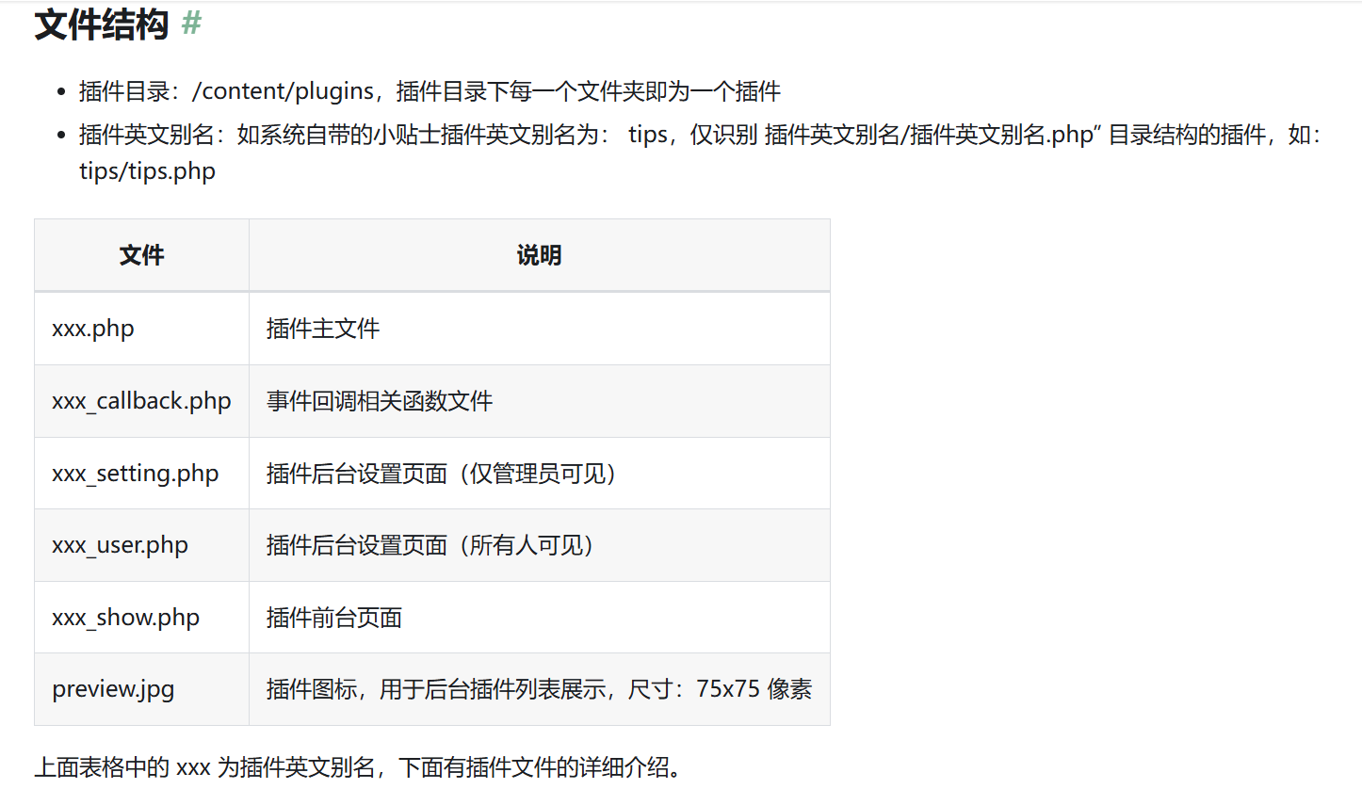Click the 插件英文别名 bullet line
The width and height of the screenshot is (1362, 805).
coord(699,135)
